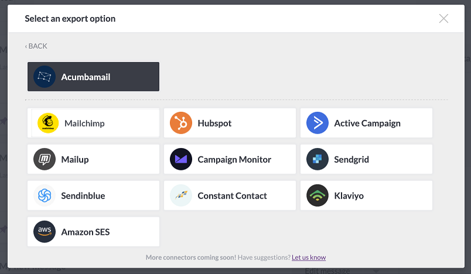This screenshot has width=471, height=274.
Task: Pick the Campaign Monitor export label
Action: click(234, 159)
